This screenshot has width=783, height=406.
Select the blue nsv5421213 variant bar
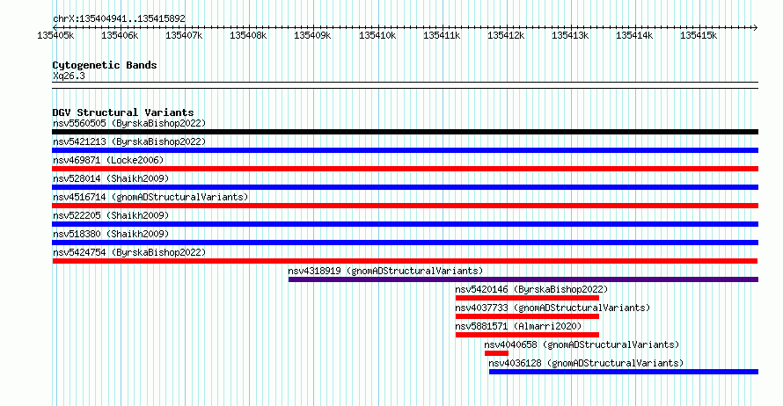tap(405, 150)
